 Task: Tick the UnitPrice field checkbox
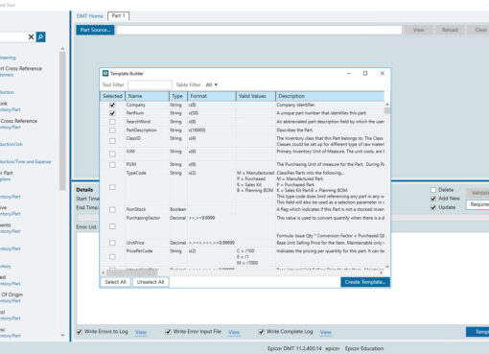click(x=112, y=243)
